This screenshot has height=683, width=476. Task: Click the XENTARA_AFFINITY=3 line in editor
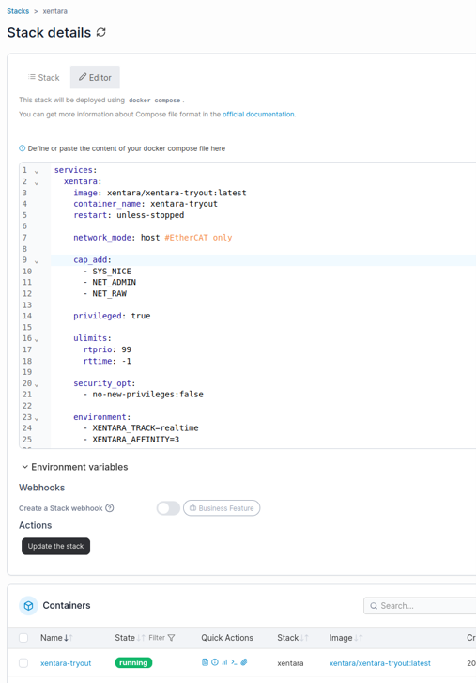tap(131, 439)
